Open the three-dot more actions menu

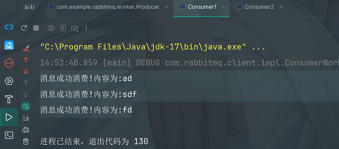pos(86,28)
